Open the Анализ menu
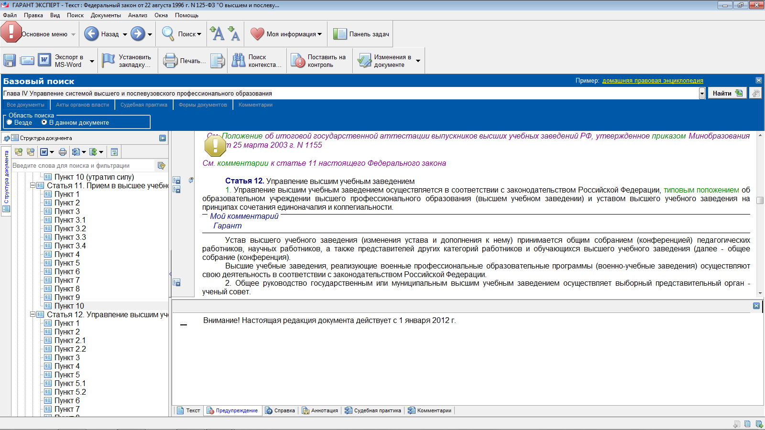 pos(138,15)
